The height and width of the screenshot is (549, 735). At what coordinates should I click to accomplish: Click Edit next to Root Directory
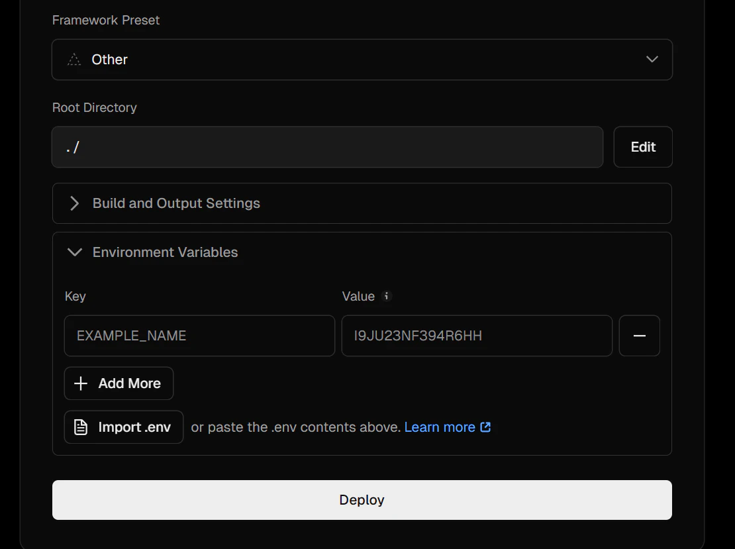click(643, 147)
